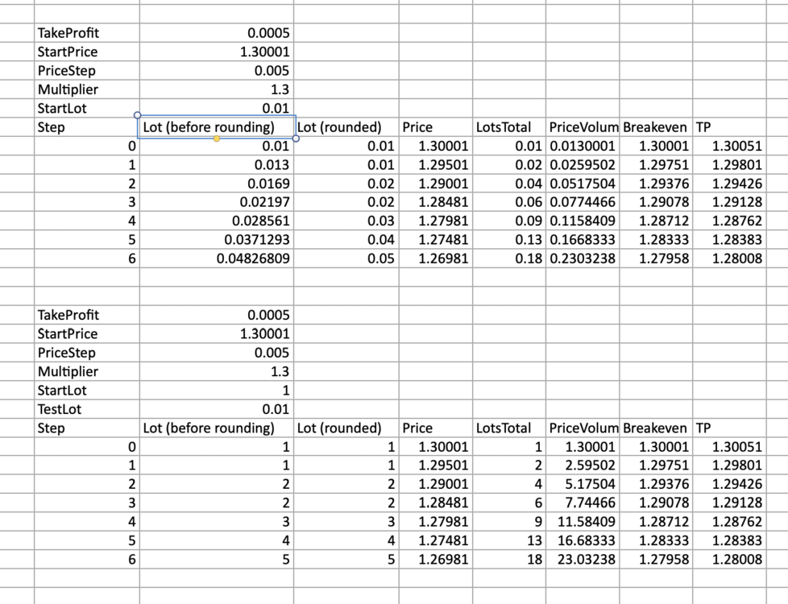Select the 0.04826809 cell
Viewport: 788px width, 604px height.
(217, 259)
